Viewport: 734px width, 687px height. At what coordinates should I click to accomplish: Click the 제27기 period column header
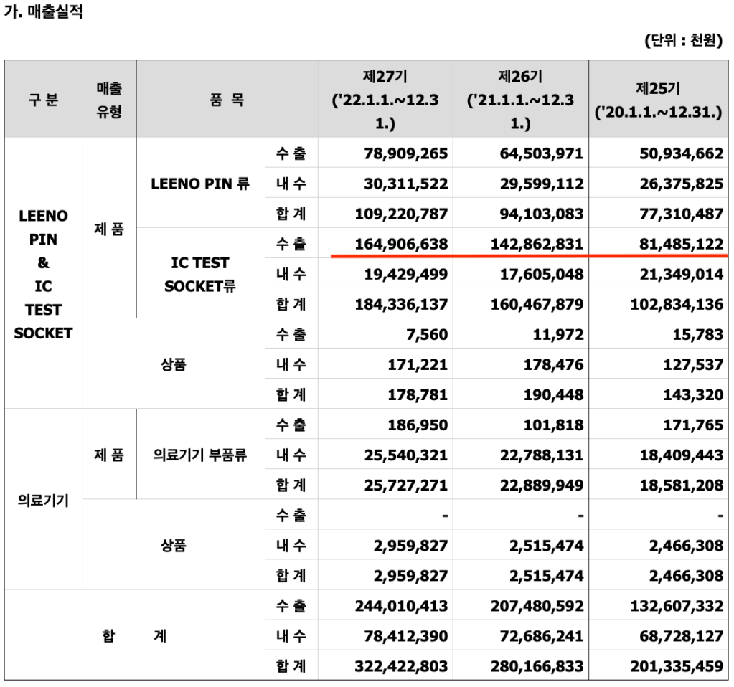click(385, 100)
